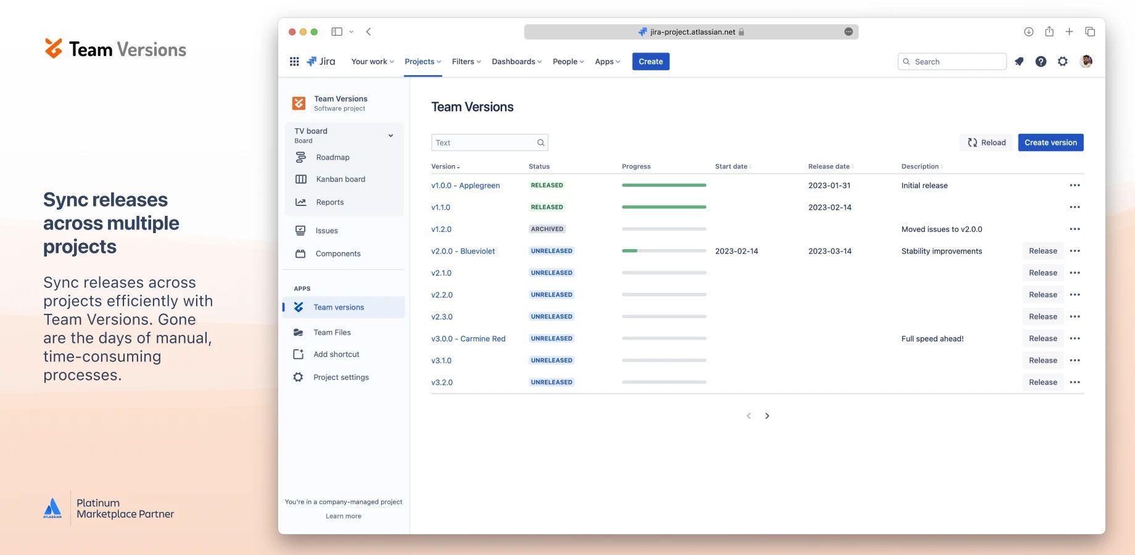1135x555 pixels.
Task: Click the address bar page options icon
Action: [x=849, y=31]
